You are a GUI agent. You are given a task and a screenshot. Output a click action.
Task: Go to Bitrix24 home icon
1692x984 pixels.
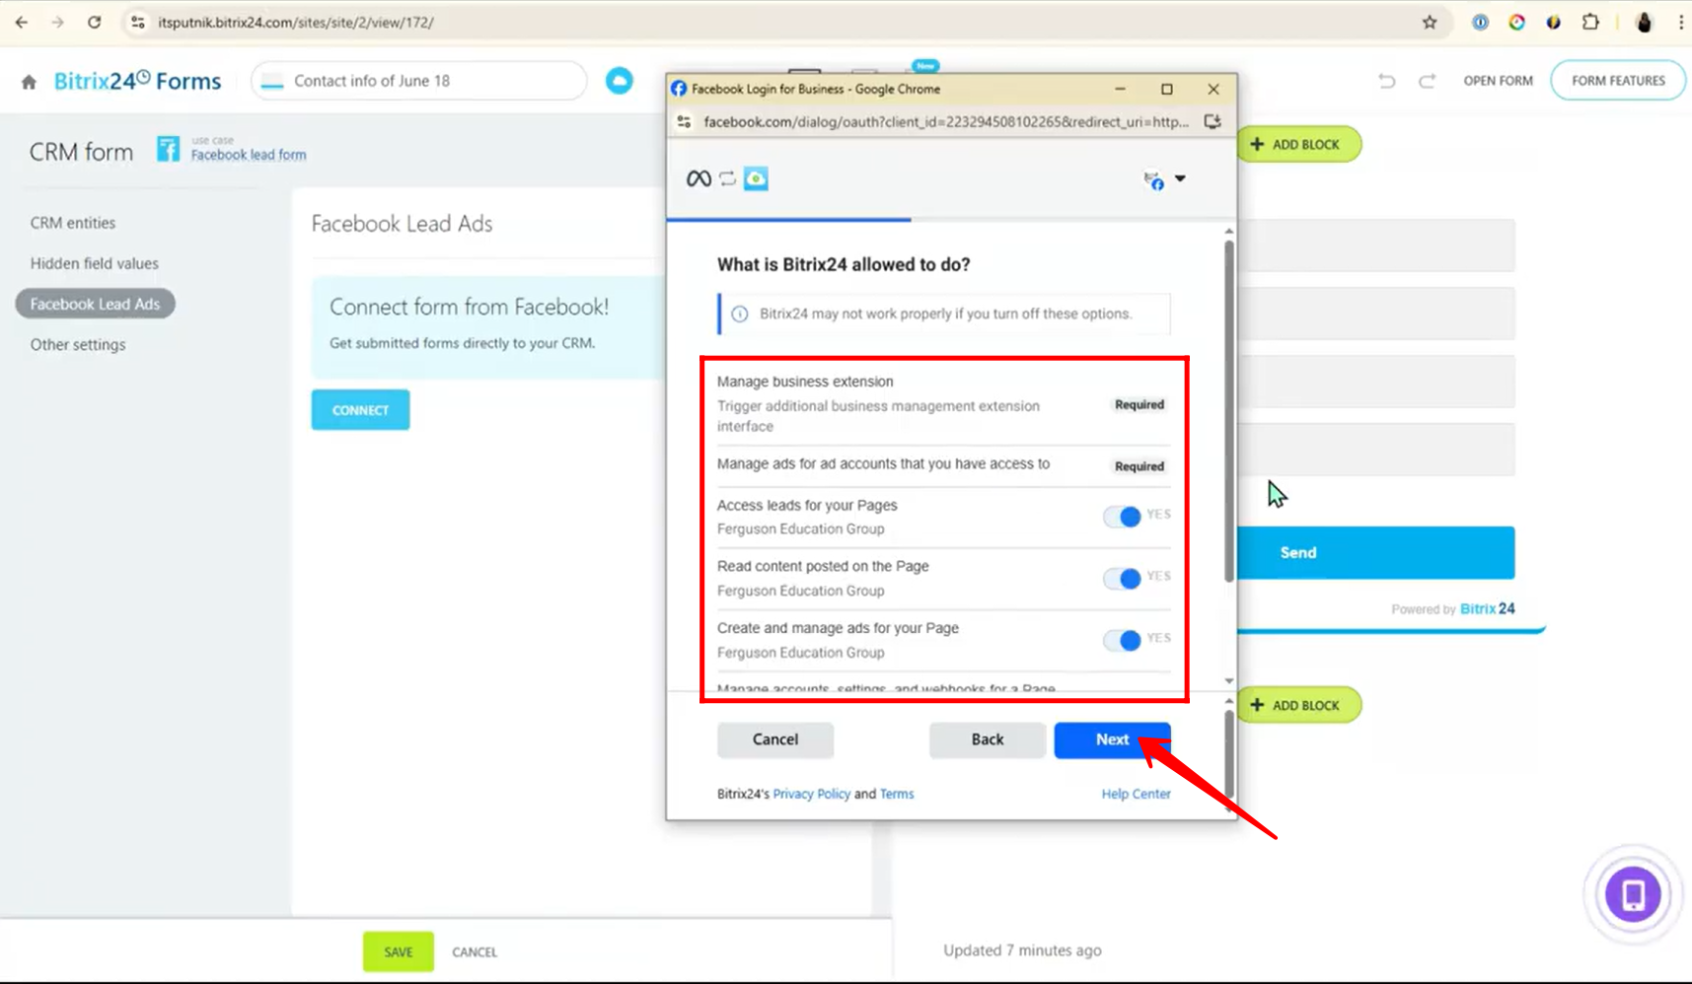click(29, 82)
